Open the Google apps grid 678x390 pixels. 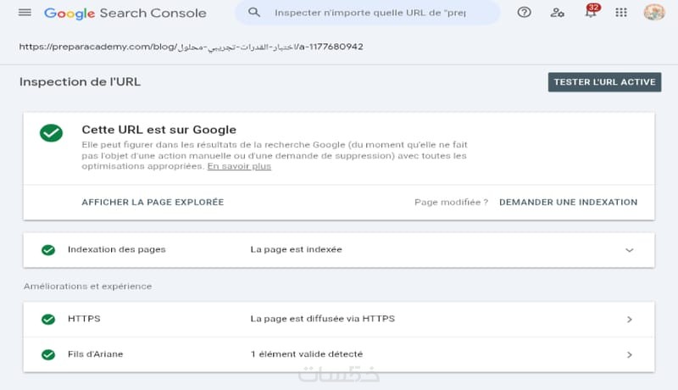tap(621, 14)
